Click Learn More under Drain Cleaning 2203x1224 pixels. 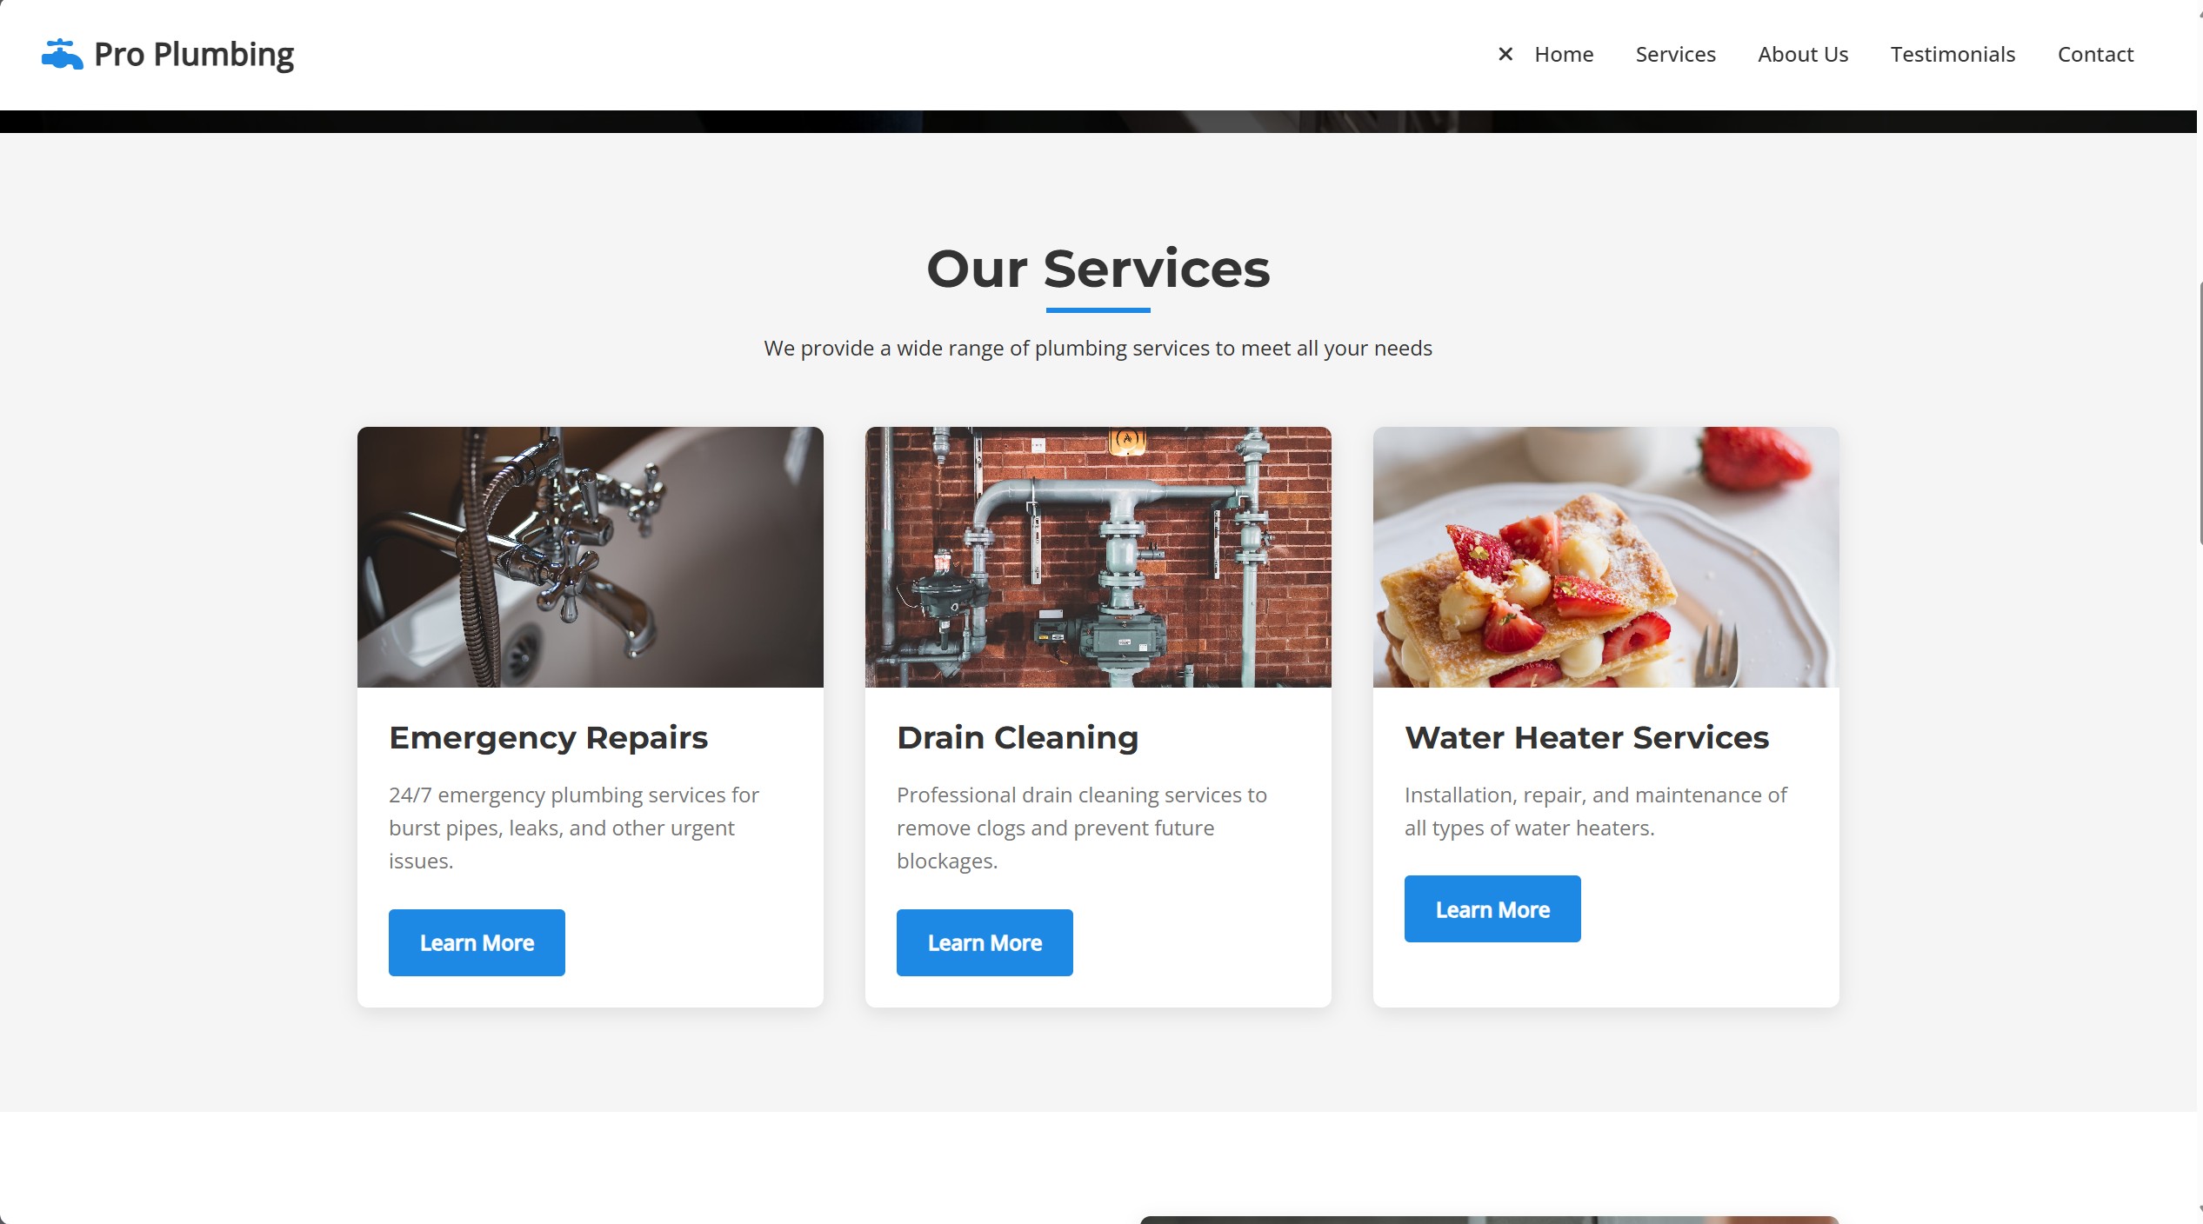[x=985, y=942]
